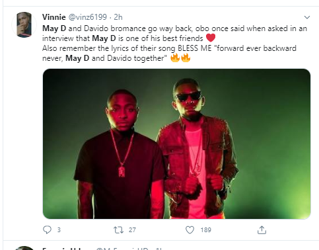The width and height of the screenshot is (319, 250).
Task: Click the gold chain pendant in the photo
Action: coord(122,171)
